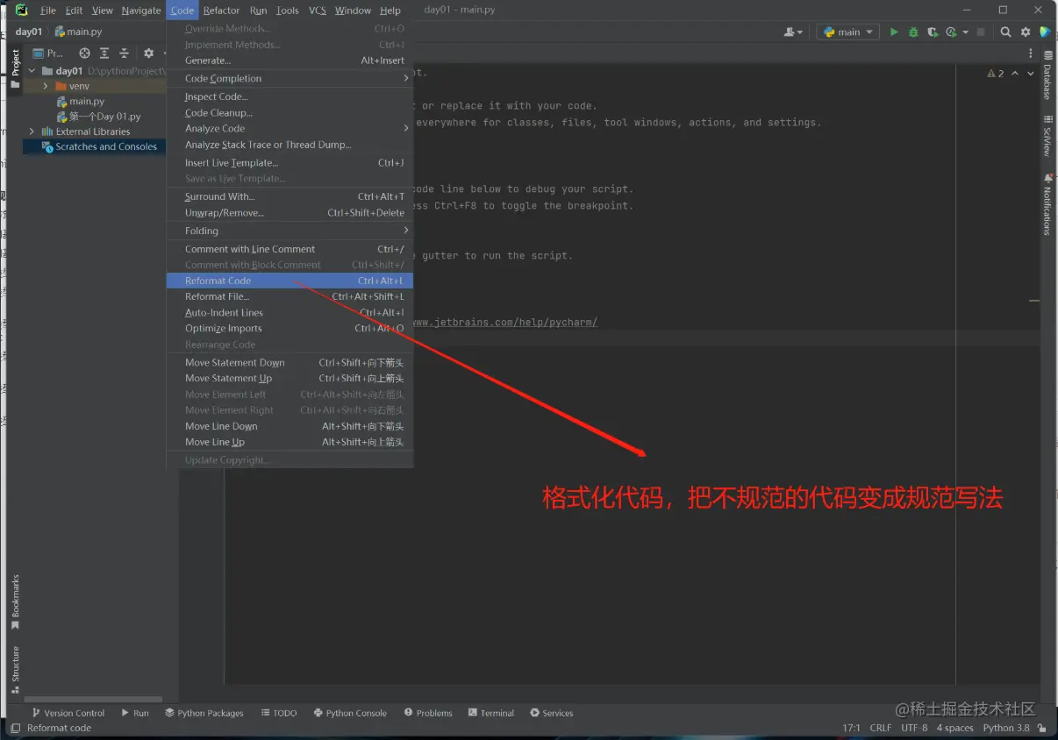Open Code With Me user icon
1058x740 pixels.
pos(794,32)
